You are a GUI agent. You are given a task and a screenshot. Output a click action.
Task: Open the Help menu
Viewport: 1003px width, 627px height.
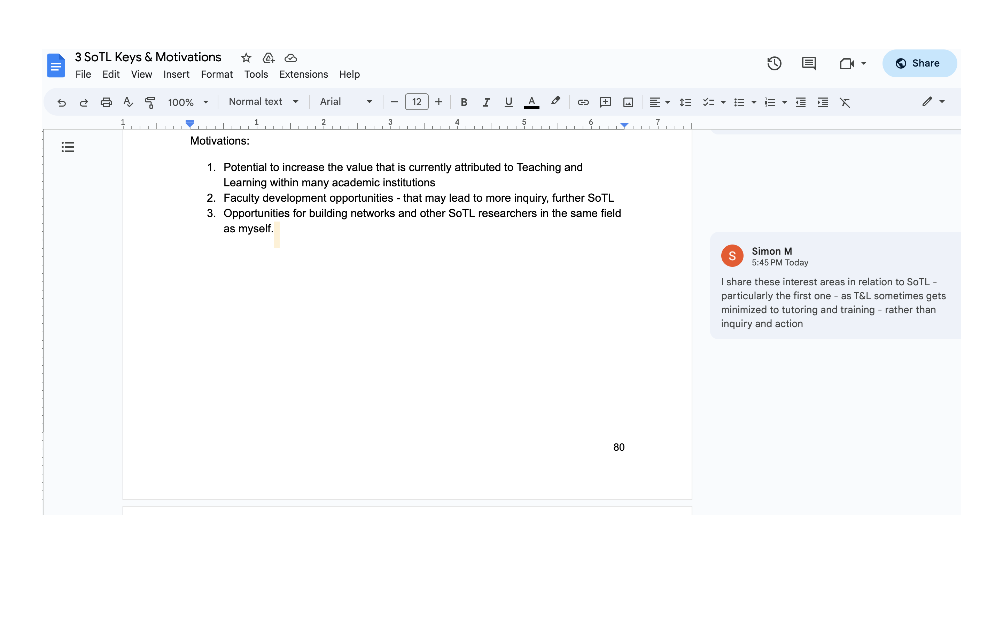coord(349,74)
